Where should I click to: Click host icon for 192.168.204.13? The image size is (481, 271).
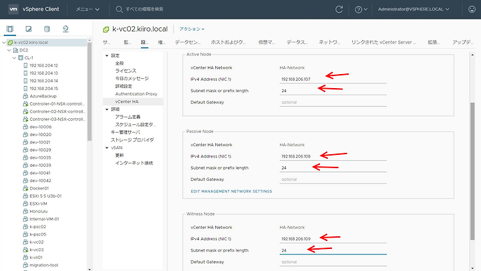tap(25, 73)
